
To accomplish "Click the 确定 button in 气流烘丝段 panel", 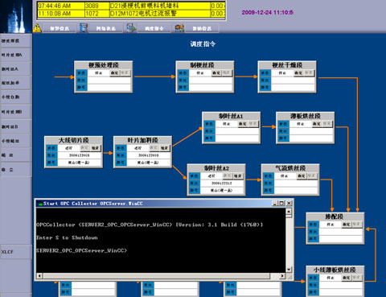I will coord(302,175).
